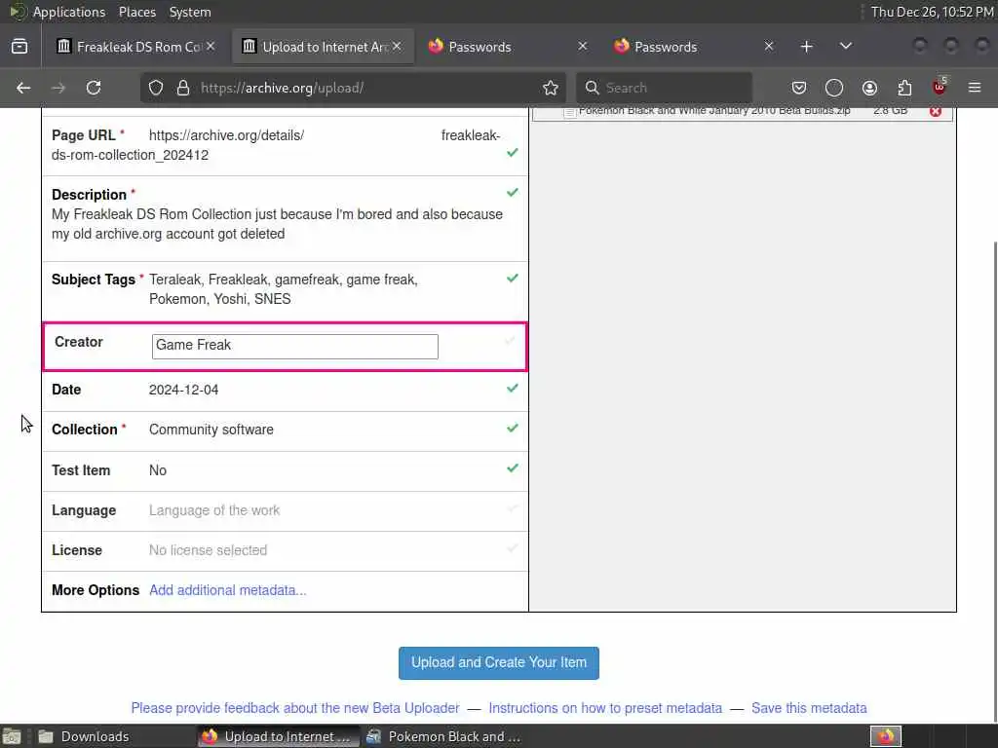The image size is (998, 748).
Task: Expand the list all tabs chevron
Action: click(845, 47)
